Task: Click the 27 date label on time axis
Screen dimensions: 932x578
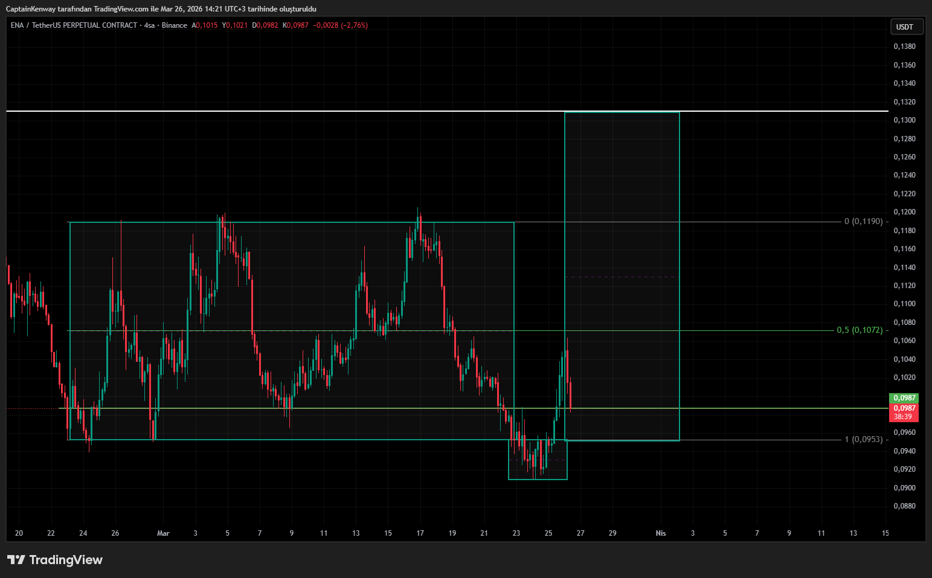Action: (580, 533)
